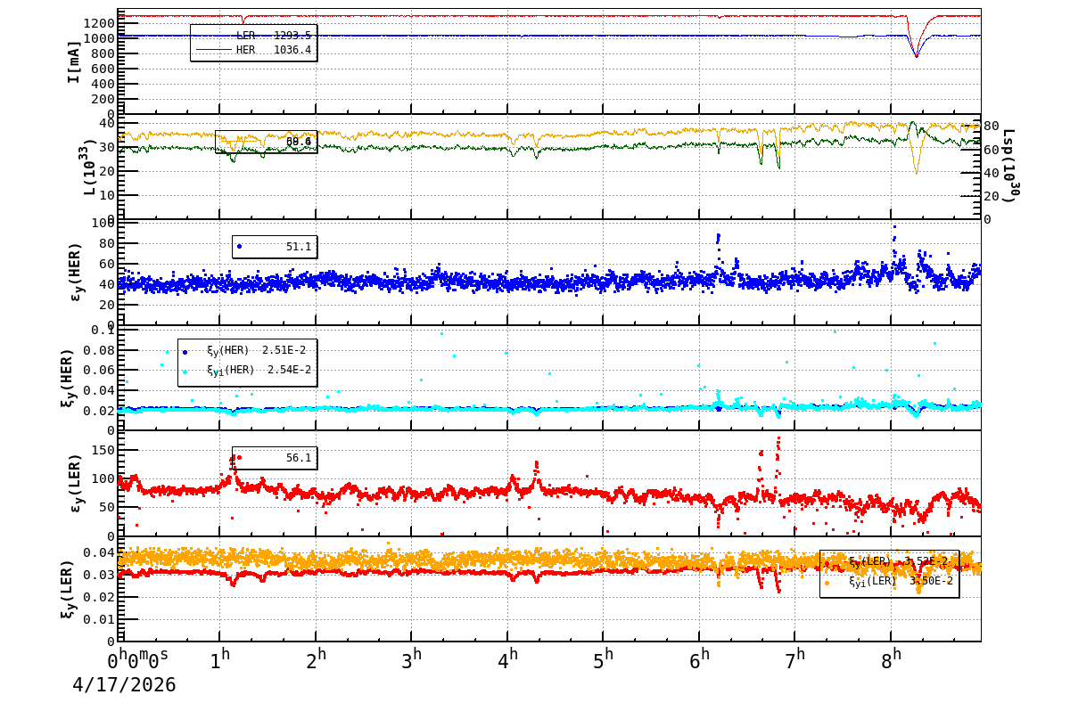Select the εy(LER) axis label
The width and height of the screenshot is (1070, 711).
pyautogui.click(x=75, y=483)
